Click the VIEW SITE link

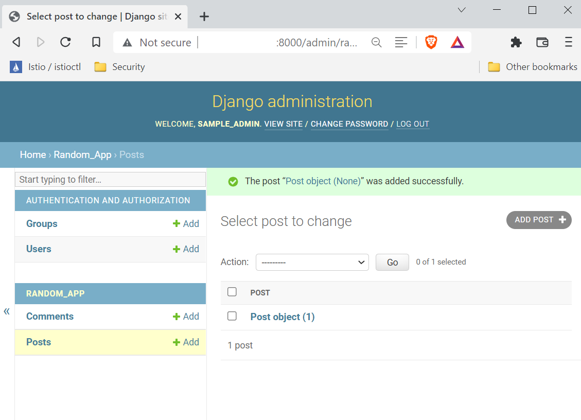coord(284,124)
